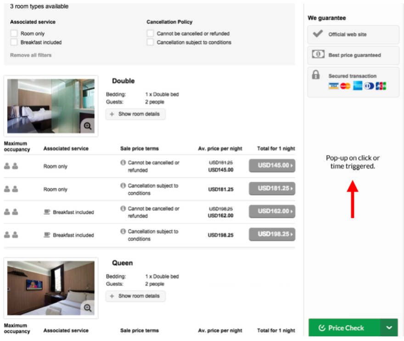The height and width of the screenshot is (341, 404).
Task: Tick the Breakfast included filter checkbox
Action: [x=14, y=42]
